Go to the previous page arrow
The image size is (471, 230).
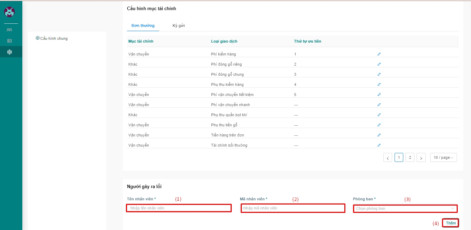coord(388,158)
